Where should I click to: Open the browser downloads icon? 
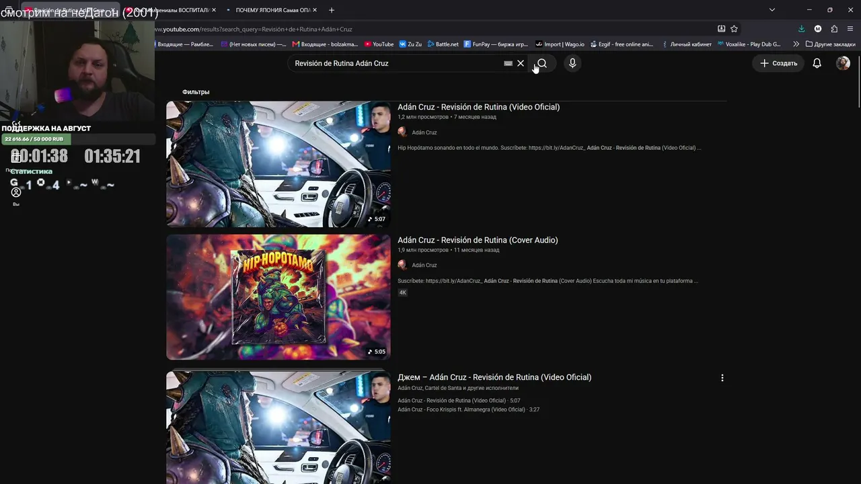(x=801, y=29)
